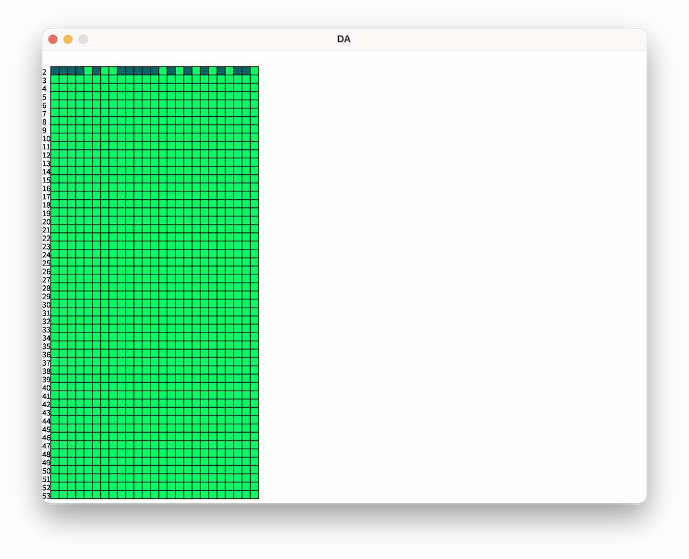
Task: Click the first cell in row 45
Action: tap(55, 428)
